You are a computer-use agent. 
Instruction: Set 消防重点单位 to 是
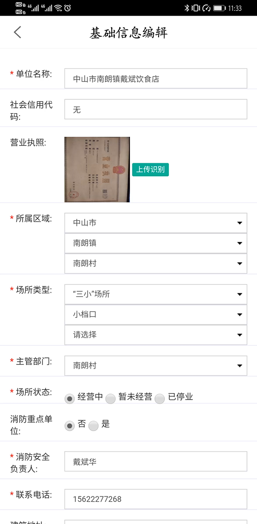pos(94,426)
